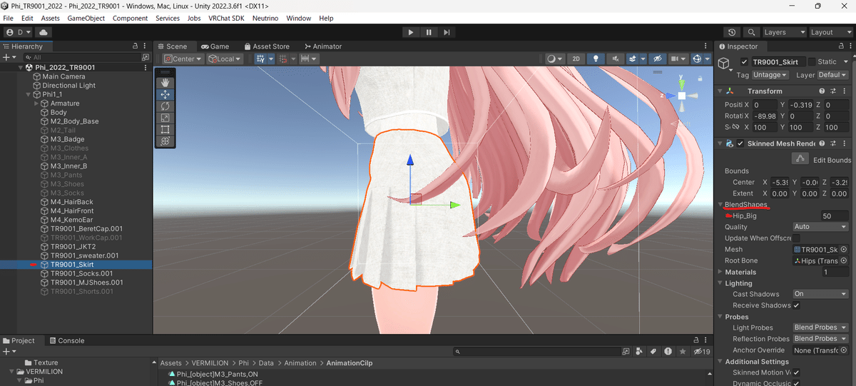Open Light Probes dropdown
The image size is (856, 386).
pyautogui.click(x=820, y=327)
